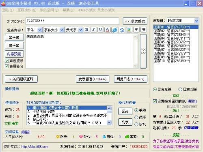Click 繁→简 conversion button
Image resolution: width=203 pixels, height=152 pixels.
14,37
